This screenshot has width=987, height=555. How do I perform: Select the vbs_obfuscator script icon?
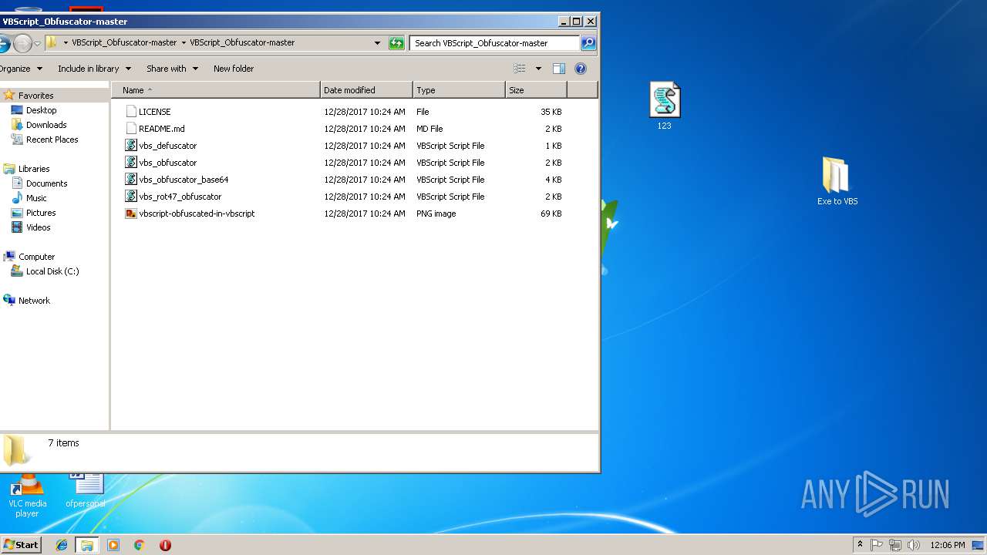tap(131, 163)
